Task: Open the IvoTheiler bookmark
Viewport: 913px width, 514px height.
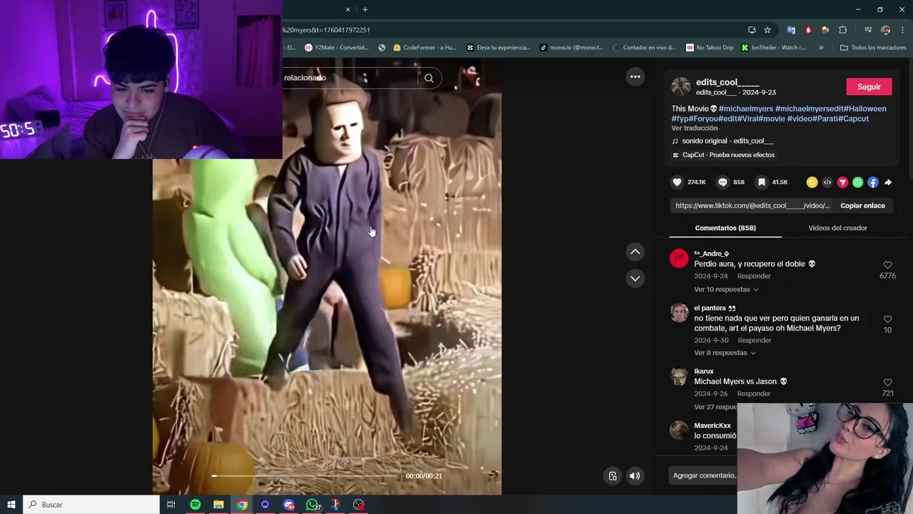Action: (x=774, y=48)
